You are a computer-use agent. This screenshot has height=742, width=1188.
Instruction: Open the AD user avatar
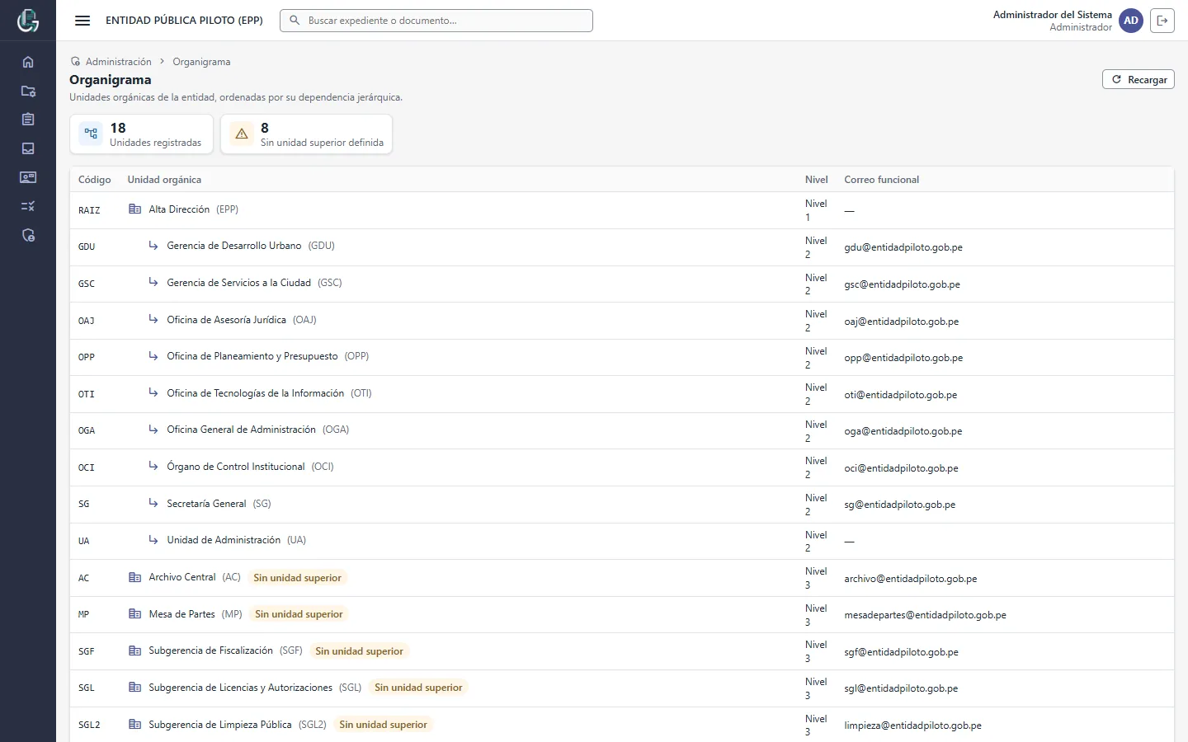(1131, 21)
